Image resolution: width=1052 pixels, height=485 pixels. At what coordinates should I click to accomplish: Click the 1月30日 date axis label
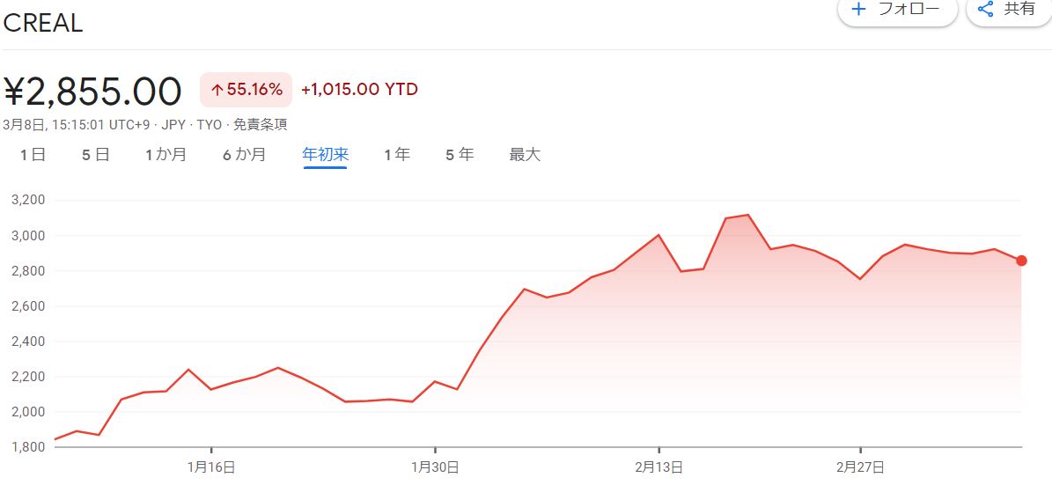(436, 467)
